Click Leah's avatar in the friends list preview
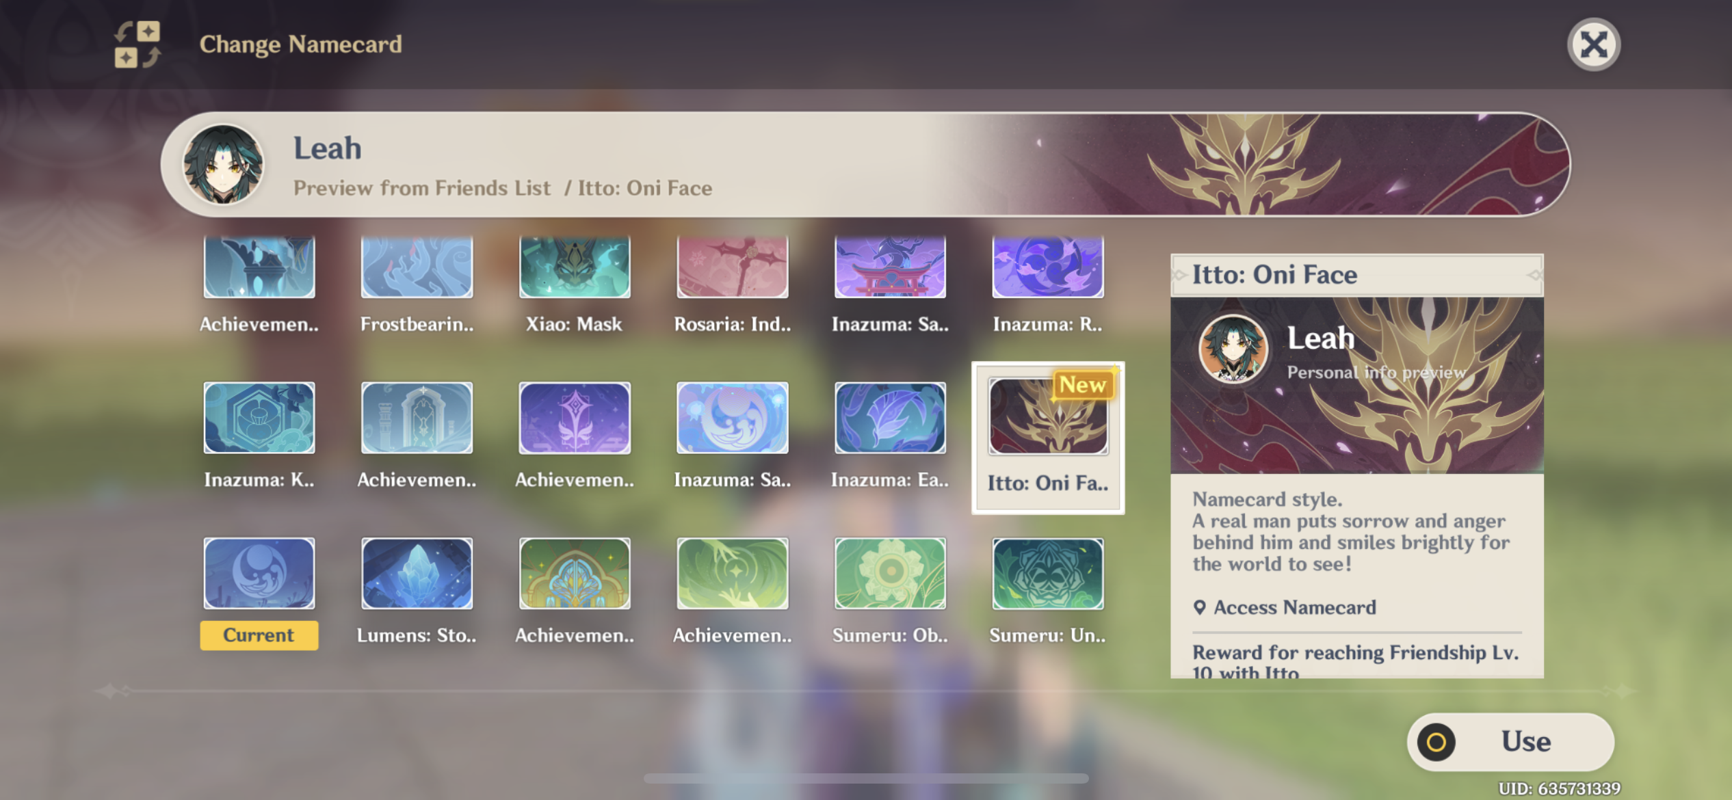The height and width of the screenshot is (800, 1732). pyautogui.click(x=223, y=164)
